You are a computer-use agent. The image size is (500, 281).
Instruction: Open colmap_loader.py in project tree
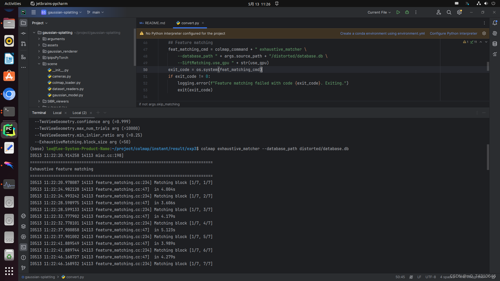coord(66,82)
